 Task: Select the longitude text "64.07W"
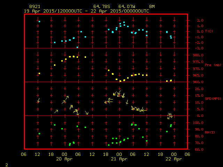127,7
